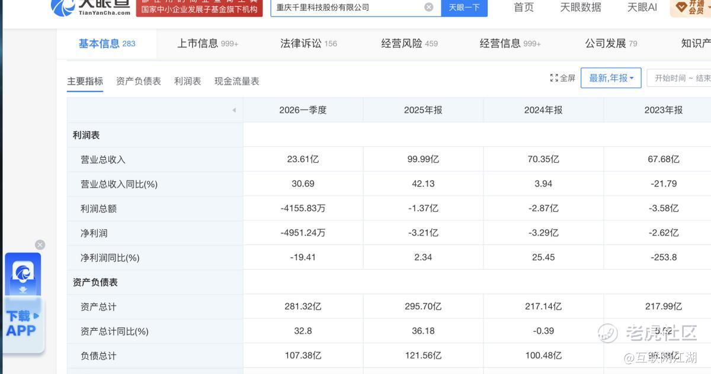711x374 pixels.
Task: Click the 107.38亿 liabilities cell
Action: coord(303,356)
